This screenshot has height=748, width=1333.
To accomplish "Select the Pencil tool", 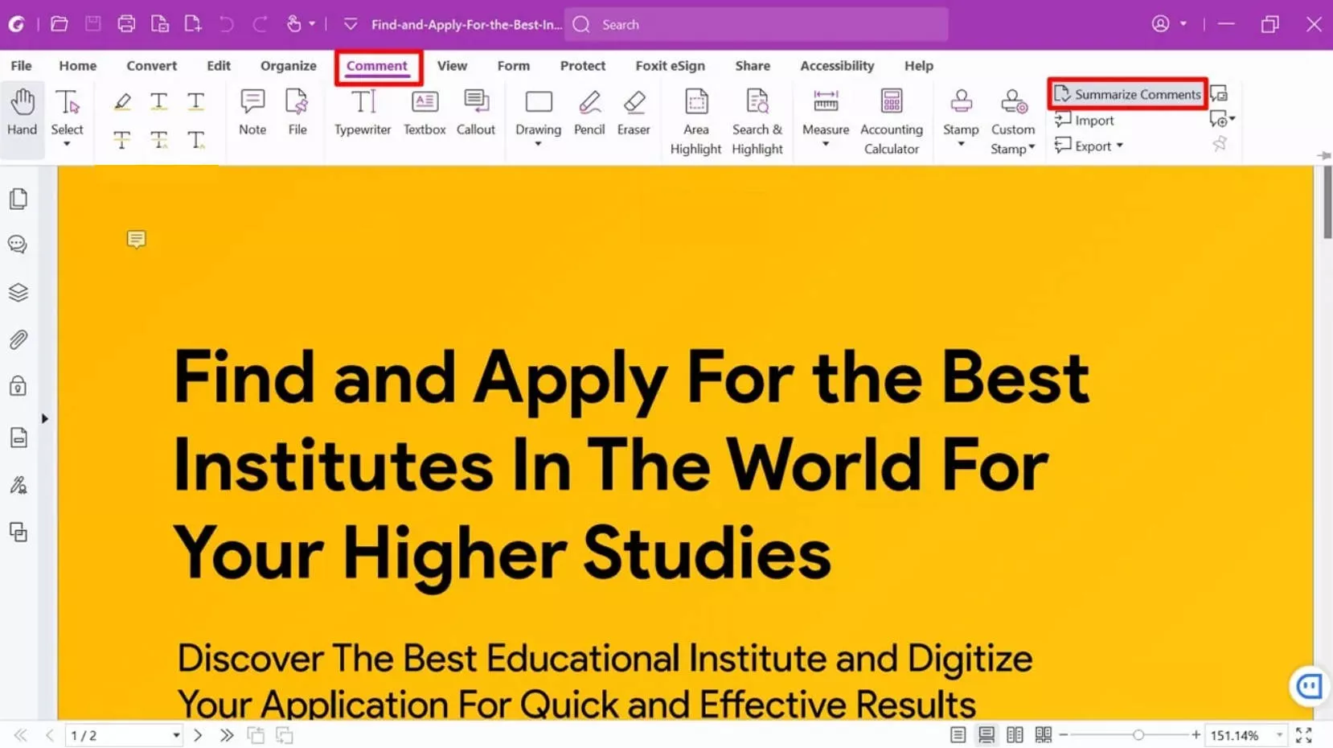I will point(589,113).
